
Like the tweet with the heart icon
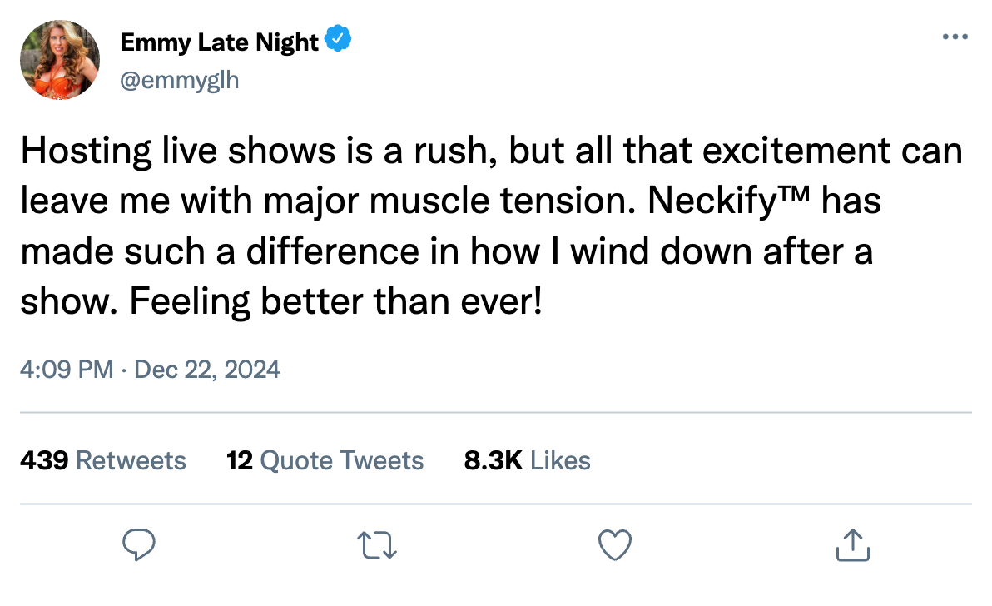click(615, 545)
